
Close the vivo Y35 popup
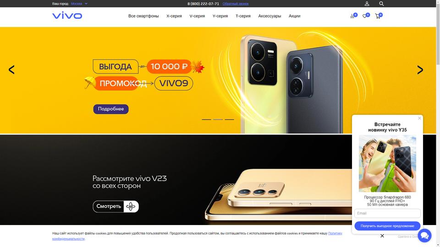tap(419, 118)
